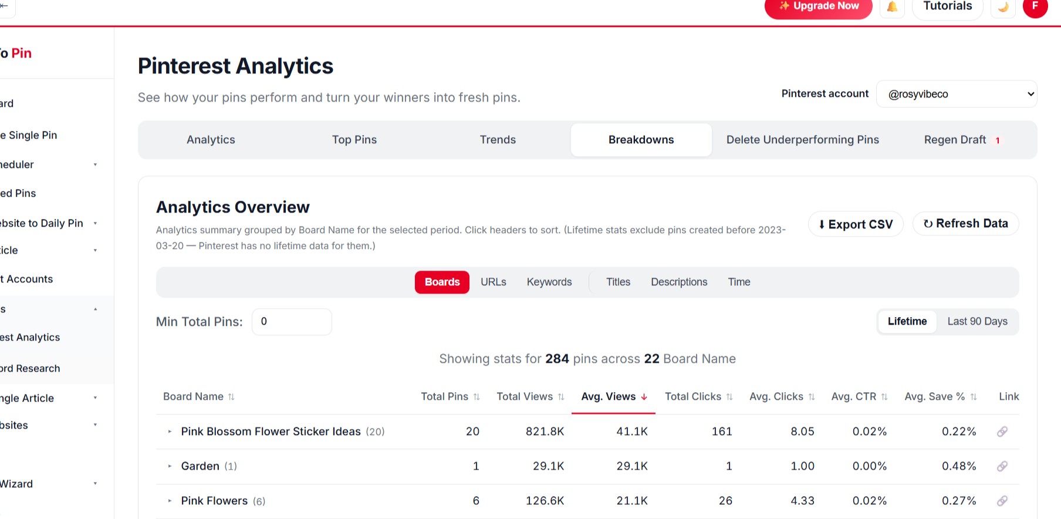This screenshot has width=1061, height=519.
Task: Sort by Board Name sort icon
Action: tap(231, 397)
